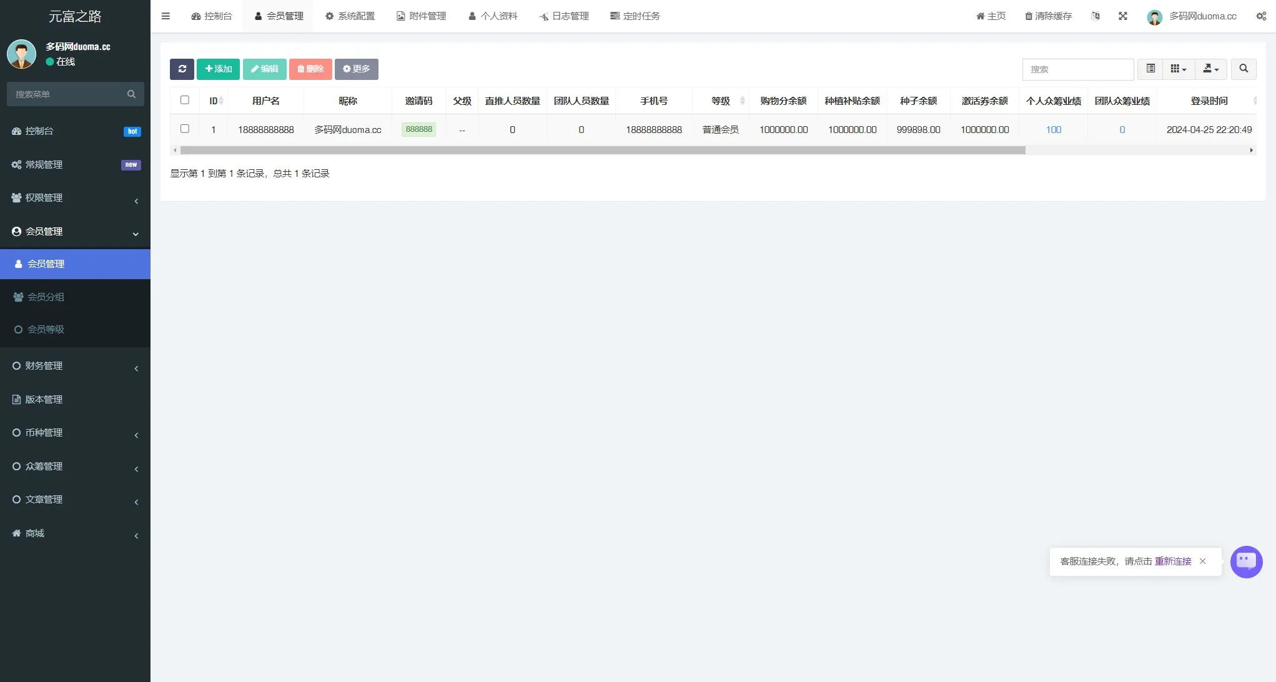Click the fullscreen expand icon in top bar
1276x682 pixels.
click(x=1123, y=16)
